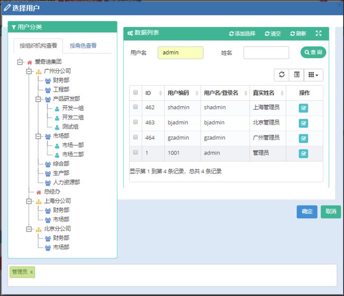Select 市场一部 in the tree
Image resolution: width=344 pixels, height=296 pixels.
click(x=73, y=145)
